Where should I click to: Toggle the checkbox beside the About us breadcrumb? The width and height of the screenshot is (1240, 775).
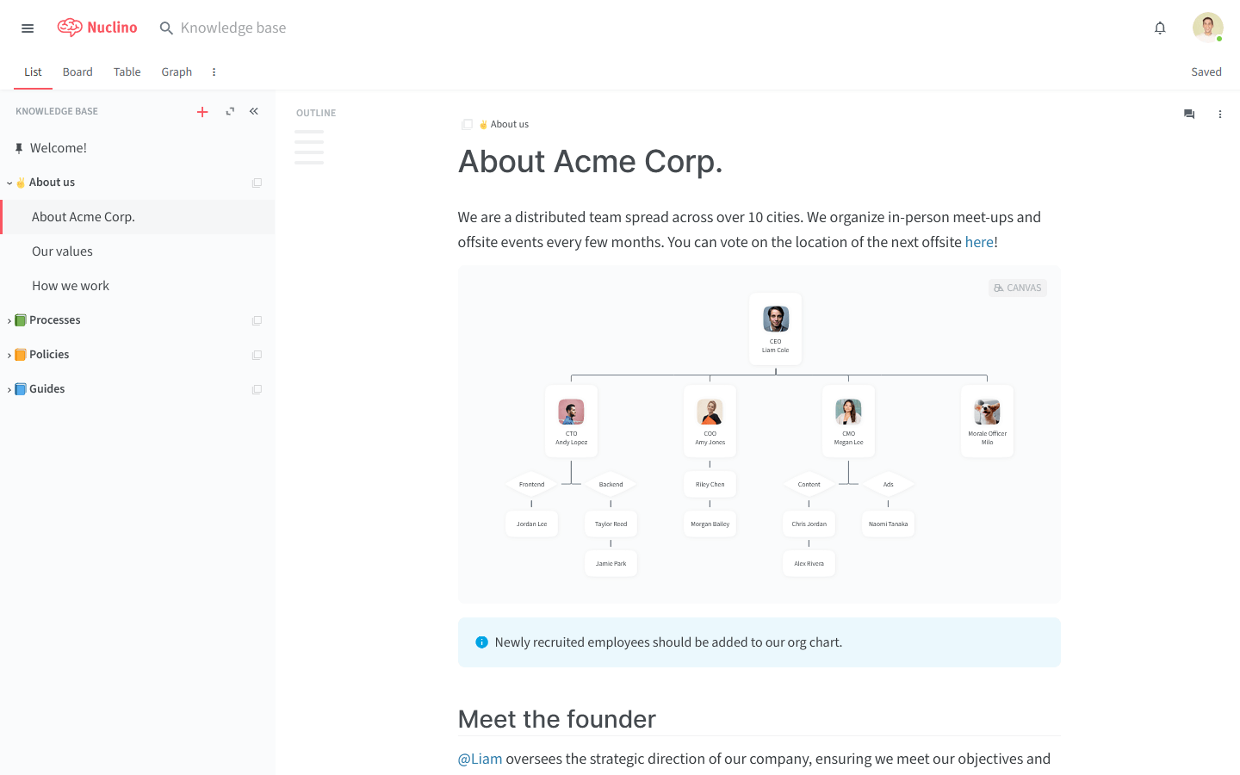[x=466, y=124]
